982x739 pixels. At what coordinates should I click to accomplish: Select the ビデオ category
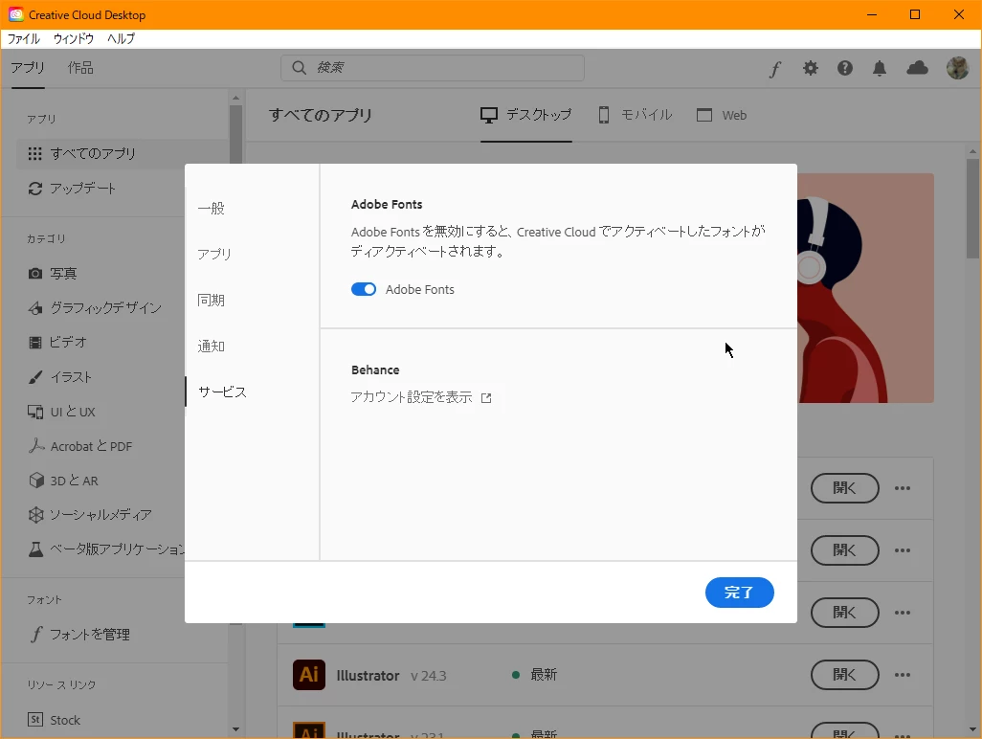[x=57, y=342]
